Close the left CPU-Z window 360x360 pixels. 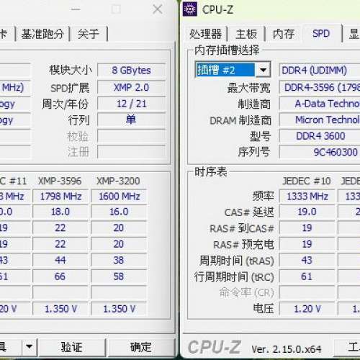tap(158, 9)
